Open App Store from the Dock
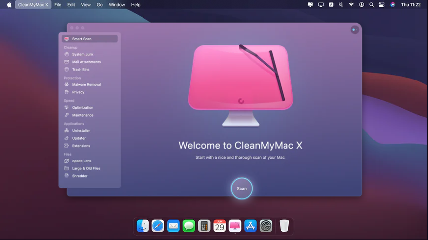The height and width of the screenshot is (240, 428). (x=250, y=226)
